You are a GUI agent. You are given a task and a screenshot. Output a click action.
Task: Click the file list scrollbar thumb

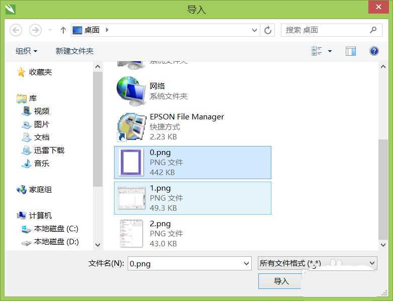pyautogui.click(x=383, y=190)
